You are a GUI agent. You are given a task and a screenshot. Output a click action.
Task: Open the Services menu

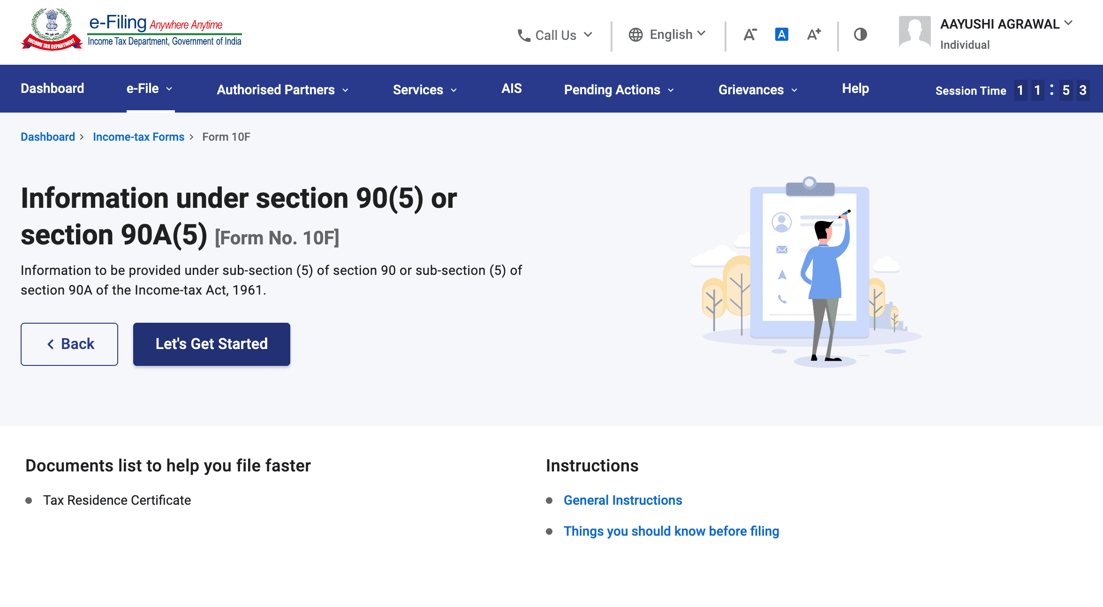click(x=424, y=90)
